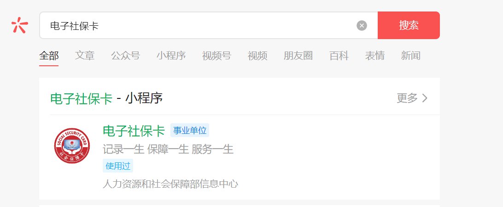The width and height of the screenshot is (503, 207).
Task: Click the red WeChat Search logo icon
Action: tap(19, 25)
